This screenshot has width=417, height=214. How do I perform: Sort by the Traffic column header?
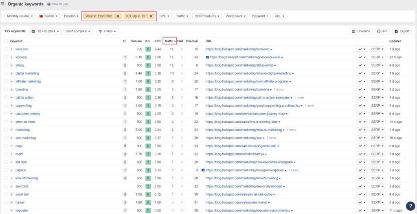click(x=170, y=41)
